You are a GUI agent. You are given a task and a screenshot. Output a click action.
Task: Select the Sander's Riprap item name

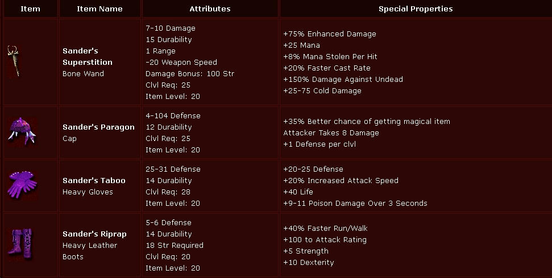[x=94, y=234]
